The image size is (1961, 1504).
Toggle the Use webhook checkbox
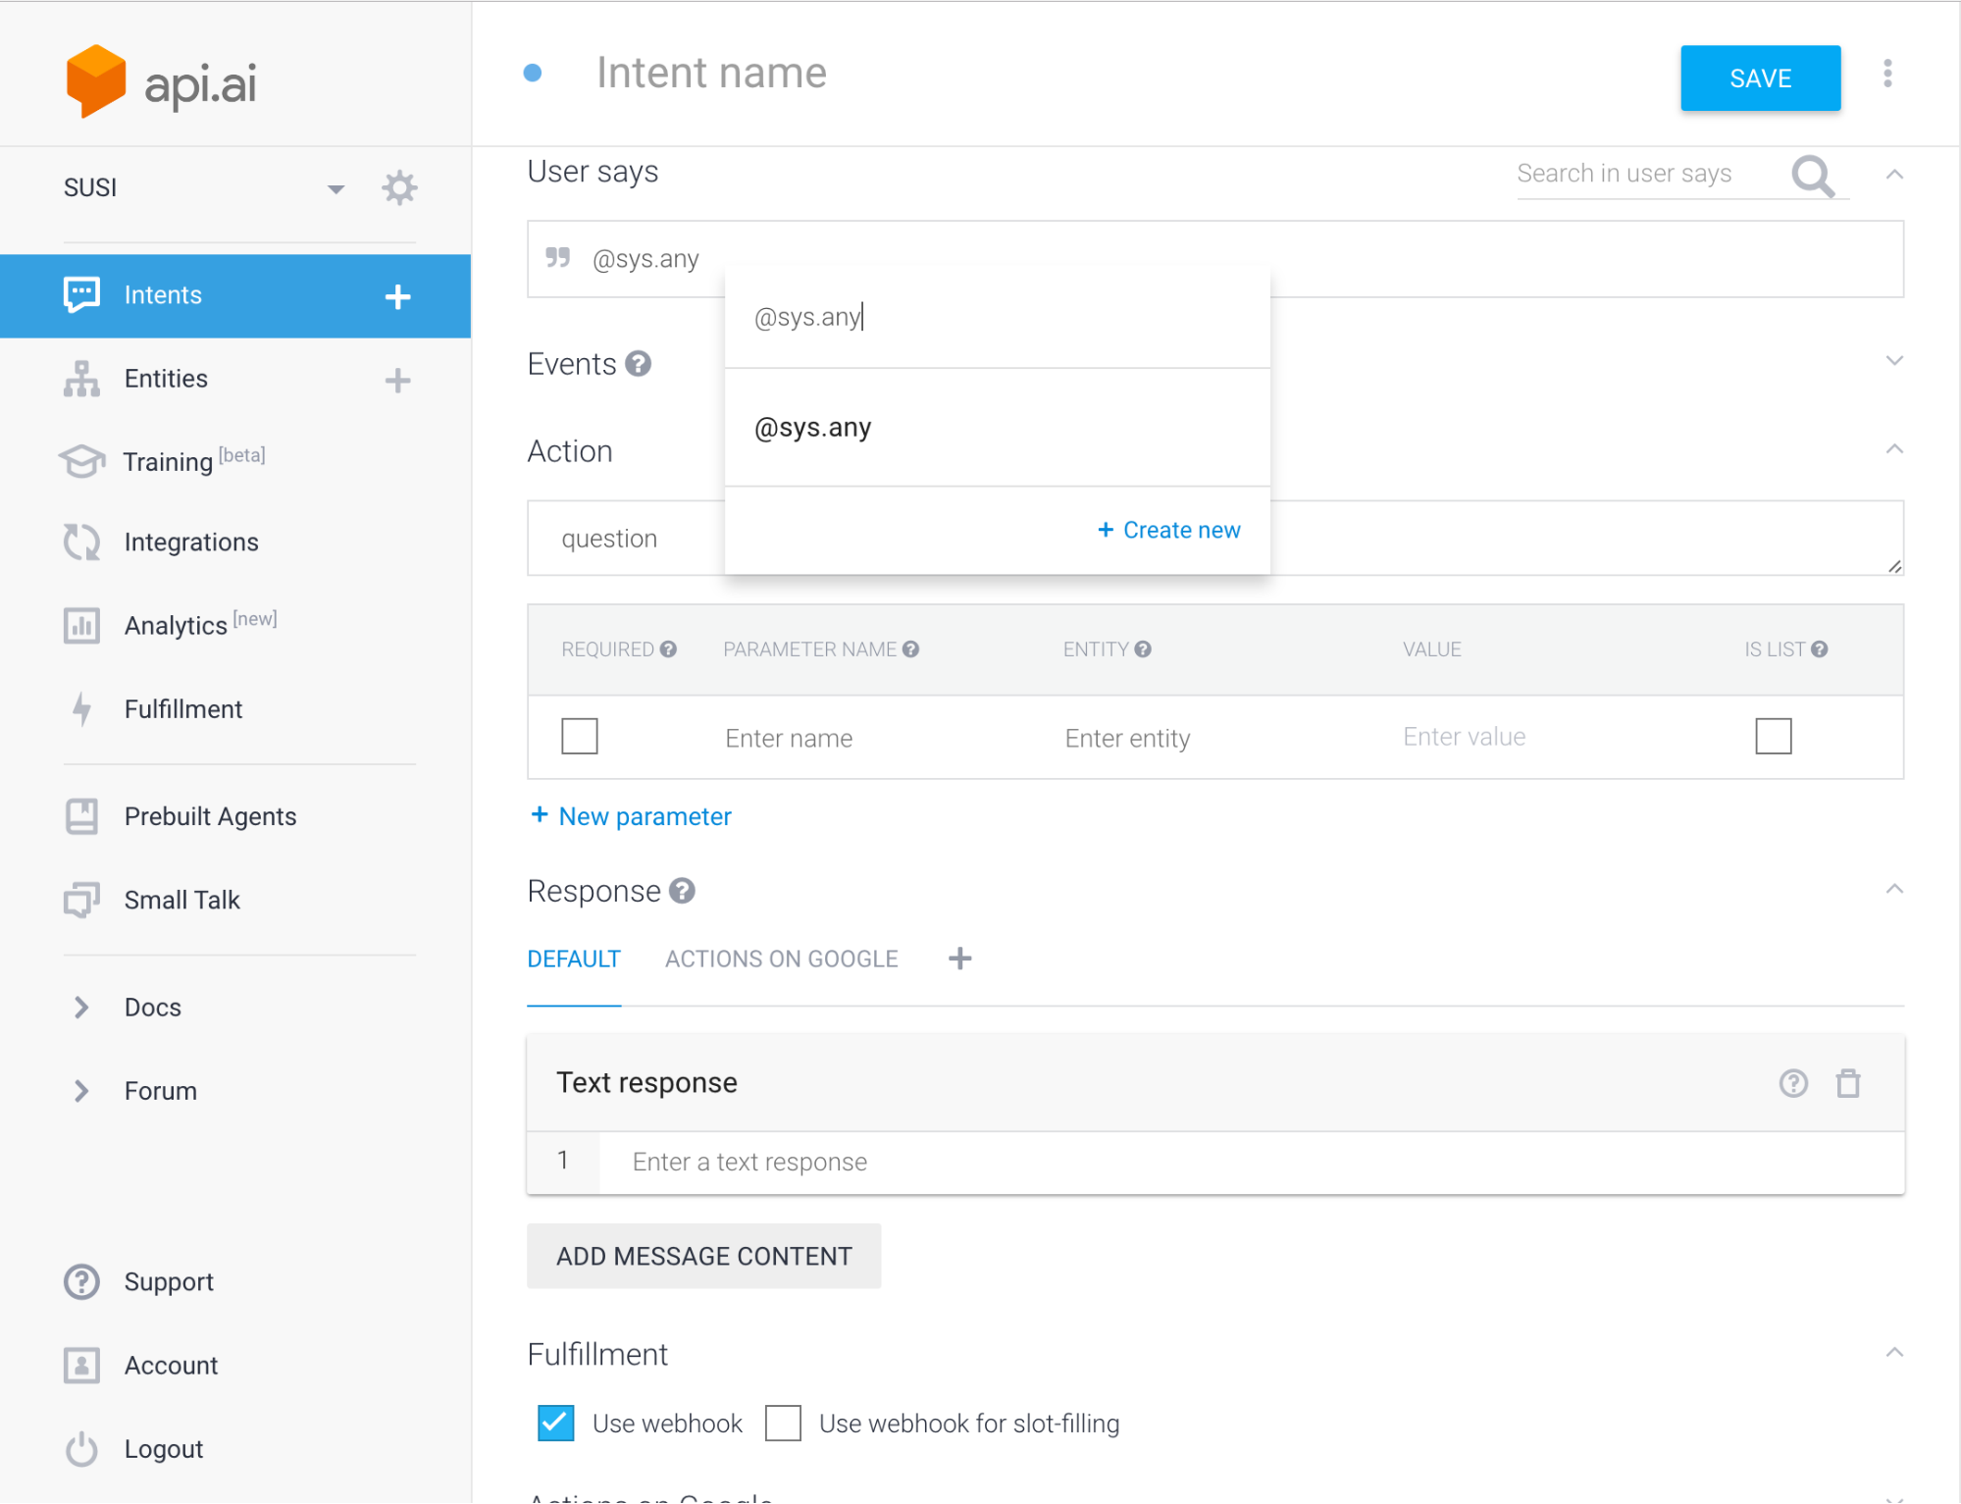click(x=556, y=1423)
